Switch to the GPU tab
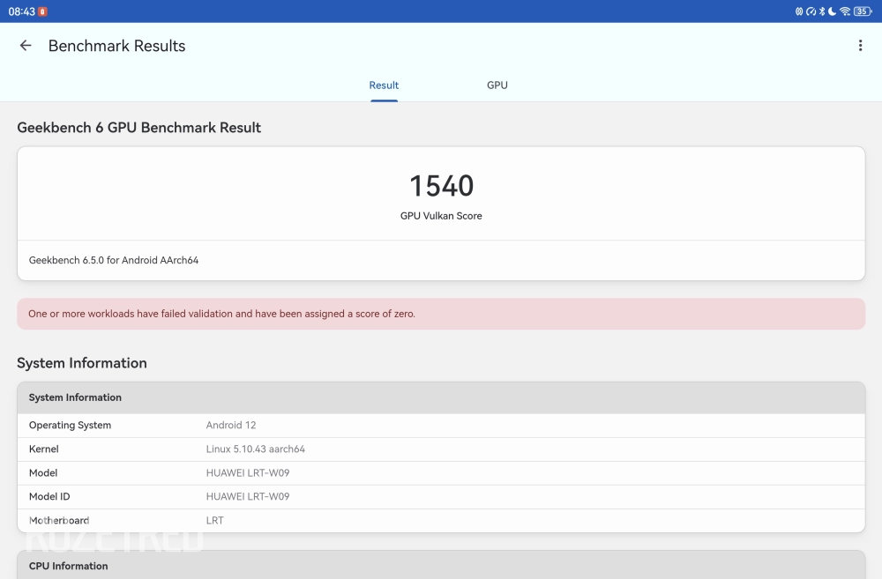This screenshot has height=579, width=882. 497,85
